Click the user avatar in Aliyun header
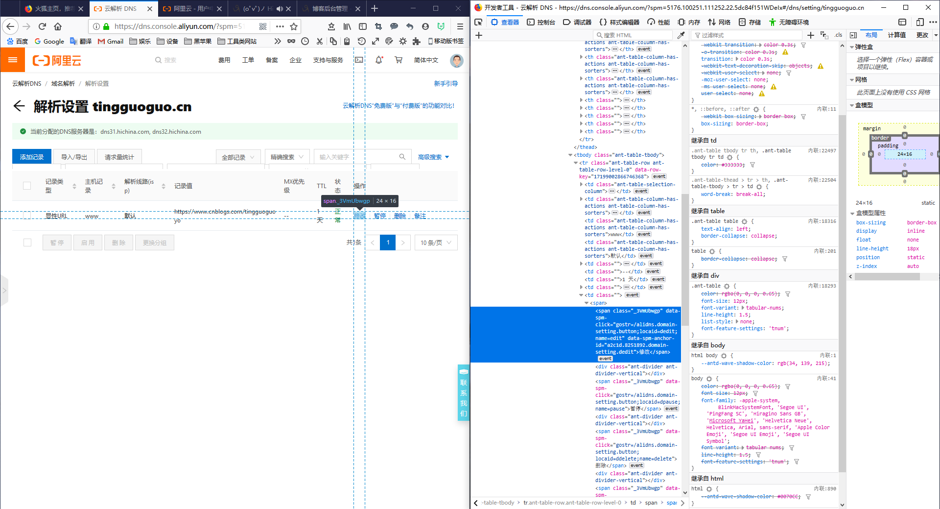 457,60
